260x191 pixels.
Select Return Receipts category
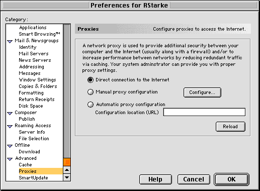coord(37,100)
